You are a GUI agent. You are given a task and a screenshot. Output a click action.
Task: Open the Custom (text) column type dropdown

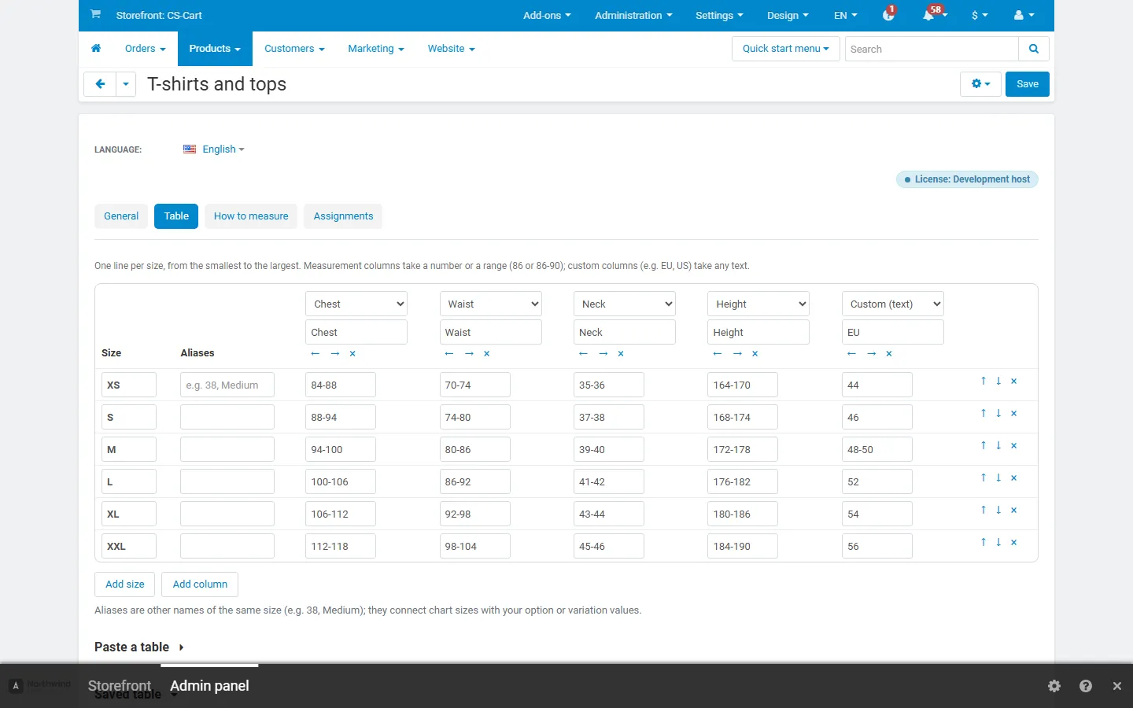tap(893, 304)
